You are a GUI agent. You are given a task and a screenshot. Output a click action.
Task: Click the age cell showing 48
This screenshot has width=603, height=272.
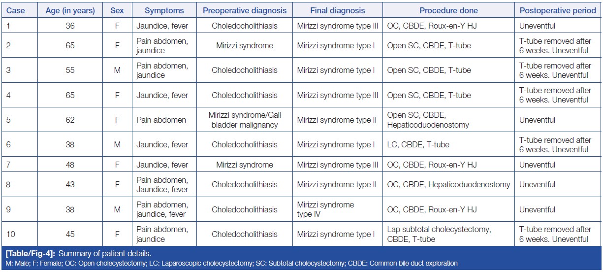pos(70,165)
